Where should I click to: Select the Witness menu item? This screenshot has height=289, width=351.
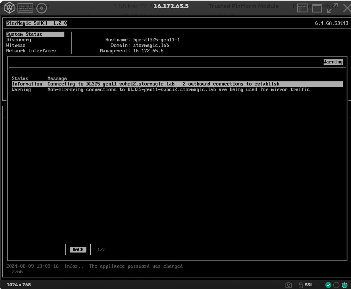[x=16, y=45]
